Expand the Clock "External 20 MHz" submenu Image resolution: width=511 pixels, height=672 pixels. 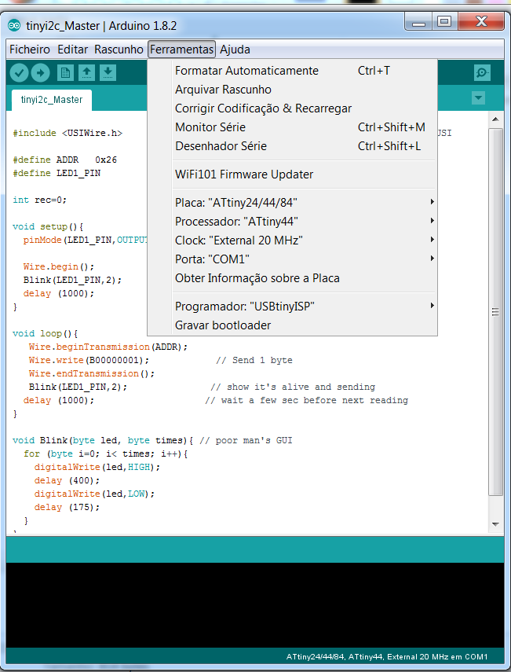(304, 240)
